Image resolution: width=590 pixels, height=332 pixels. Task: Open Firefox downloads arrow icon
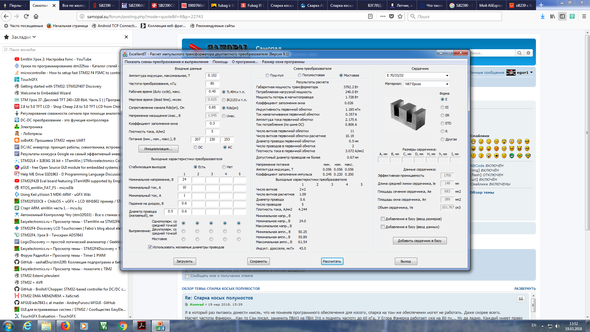(542, 16)
